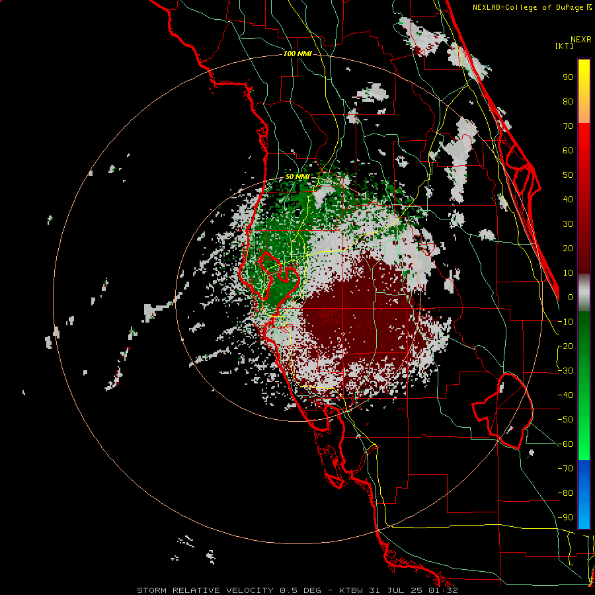This screenshot has height=595, width=595.
Task: Click the NEXLAB-College of DuPage label
Action: [532, 7]
